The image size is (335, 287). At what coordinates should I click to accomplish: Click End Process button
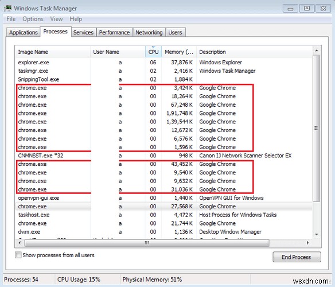coord(297,257)
